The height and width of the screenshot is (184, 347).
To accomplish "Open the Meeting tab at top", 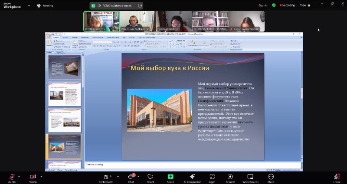I will (x=45, y=6).
